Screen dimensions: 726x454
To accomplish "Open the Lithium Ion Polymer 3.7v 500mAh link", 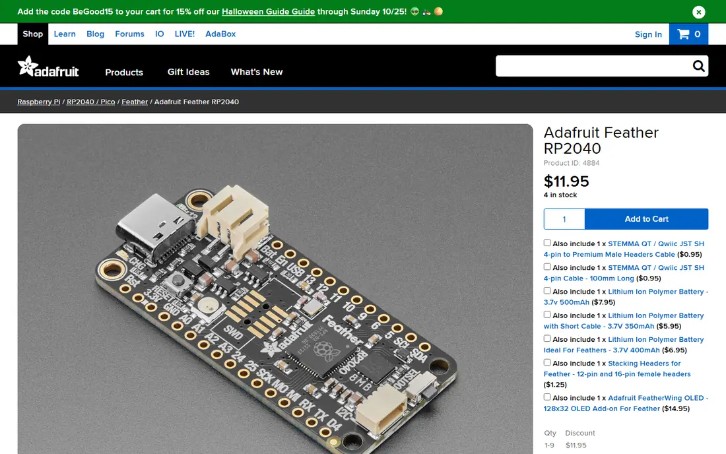I will pyautogui.click(x=626, y=297).
